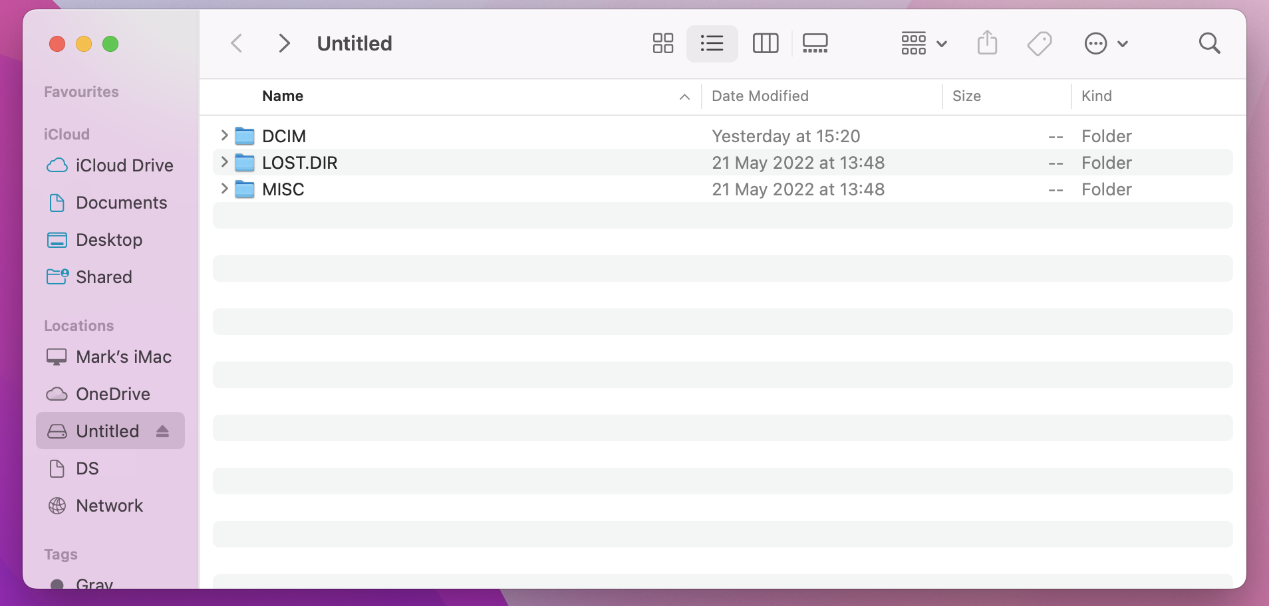Expand the LOST.DIR folder

[224, 162]
